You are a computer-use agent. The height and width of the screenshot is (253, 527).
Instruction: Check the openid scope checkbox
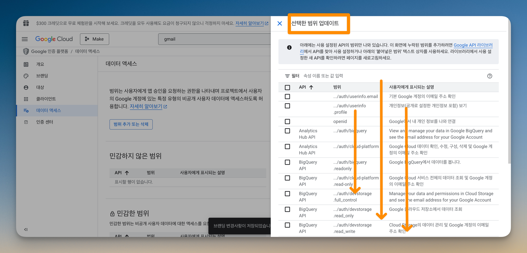(x=287, y=121)
